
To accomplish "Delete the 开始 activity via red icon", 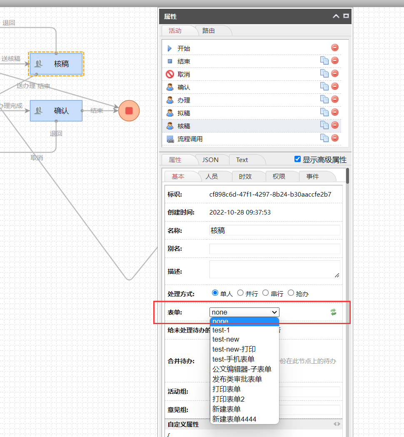I will click(x=334, y=47).
